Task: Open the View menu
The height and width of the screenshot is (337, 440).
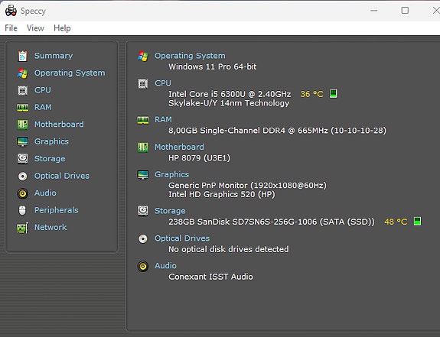Action: tap(35, 28)
